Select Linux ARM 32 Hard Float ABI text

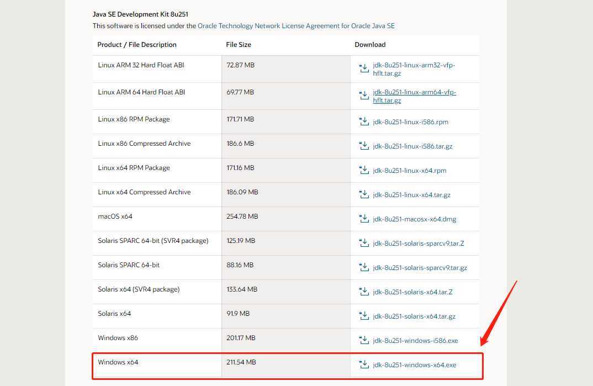tap(141, 65)
